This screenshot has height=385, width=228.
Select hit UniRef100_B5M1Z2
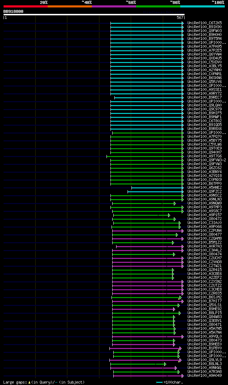204,243
